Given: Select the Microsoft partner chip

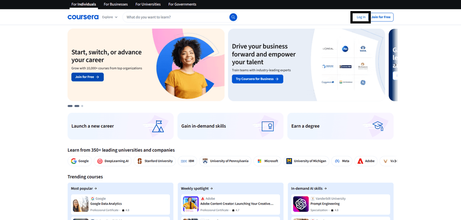Looking at the screenshot, I should 267,161.
